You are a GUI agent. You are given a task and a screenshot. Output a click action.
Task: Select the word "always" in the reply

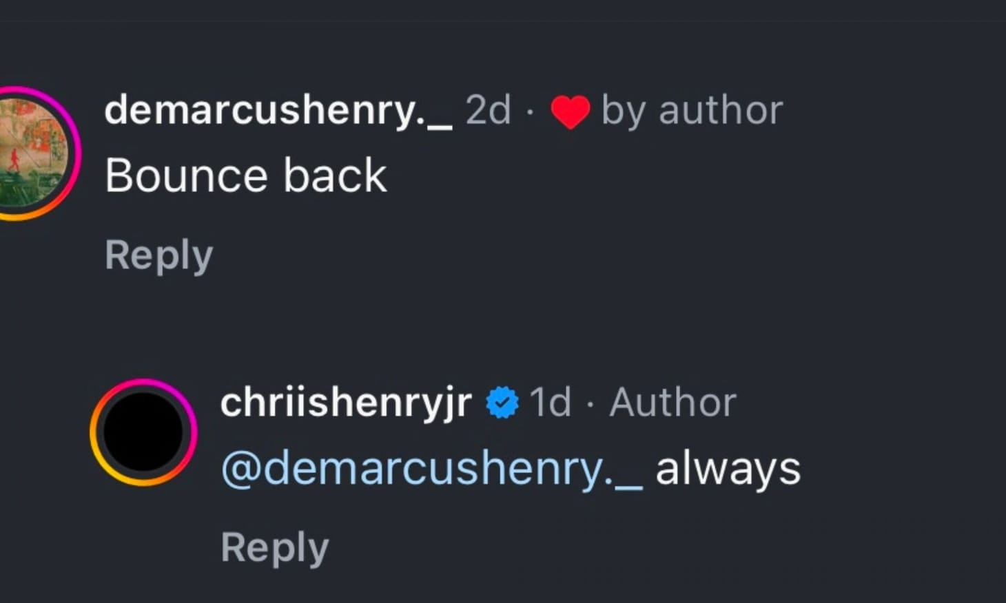[x=728, y=469]
